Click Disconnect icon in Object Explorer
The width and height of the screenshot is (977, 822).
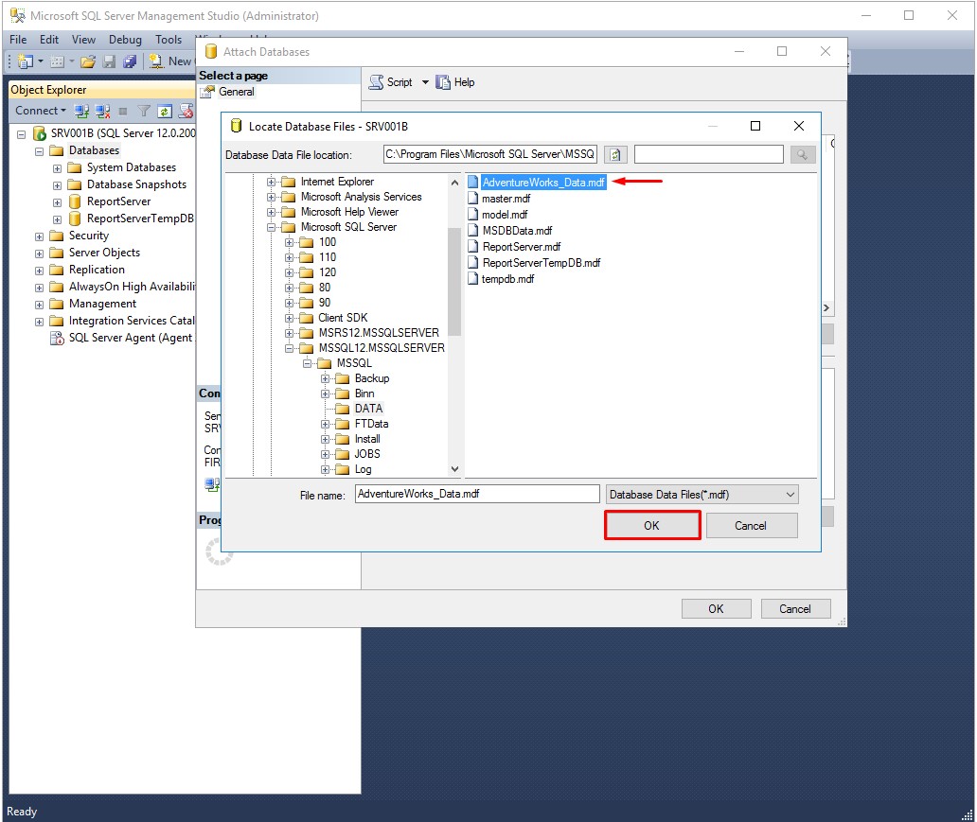(103, 111)
